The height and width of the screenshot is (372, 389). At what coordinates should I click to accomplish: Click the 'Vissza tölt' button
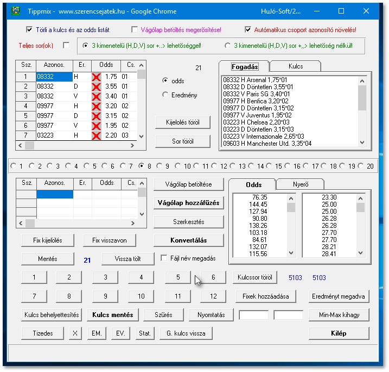pyautogui.click(x=127, y=259)
